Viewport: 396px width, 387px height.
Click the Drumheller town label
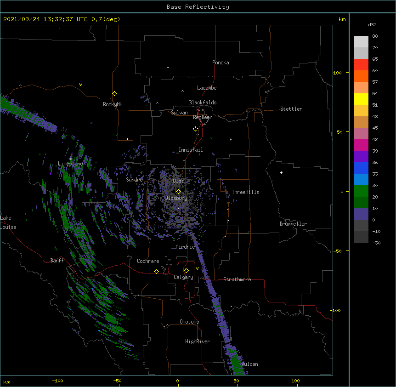[293, 224]
